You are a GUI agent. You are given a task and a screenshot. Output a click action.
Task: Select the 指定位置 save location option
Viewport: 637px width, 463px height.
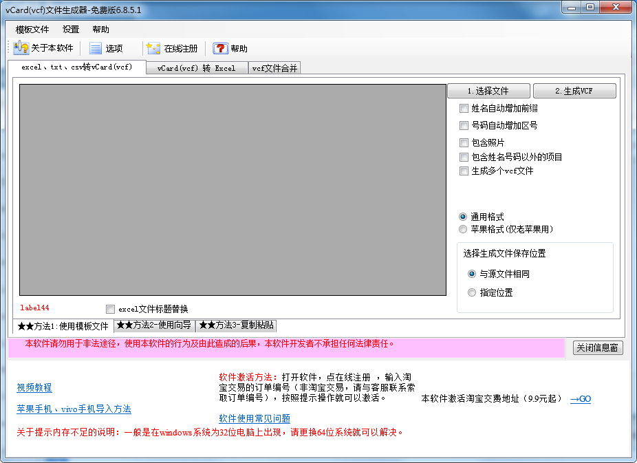tap(473, 292)
